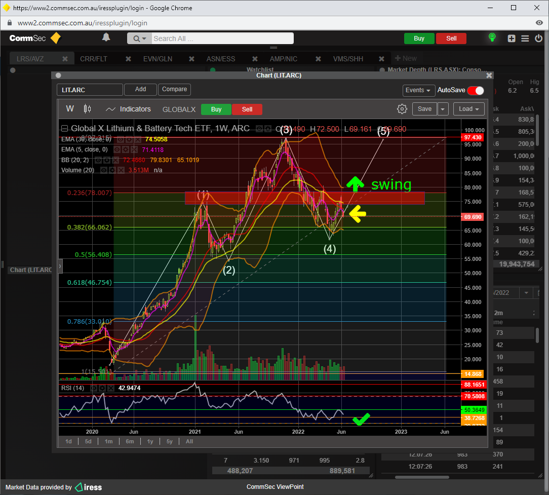Toggle visibility of the main ETF series

[259, 129]
